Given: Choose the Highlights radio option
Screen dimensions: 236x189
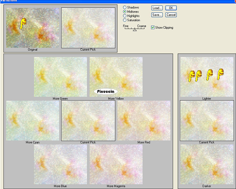Looking at the screenshot, I should [125, 16].
